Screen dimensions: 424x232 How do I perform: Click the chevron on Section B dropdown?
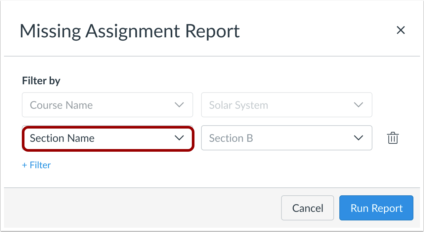(359, 138)
